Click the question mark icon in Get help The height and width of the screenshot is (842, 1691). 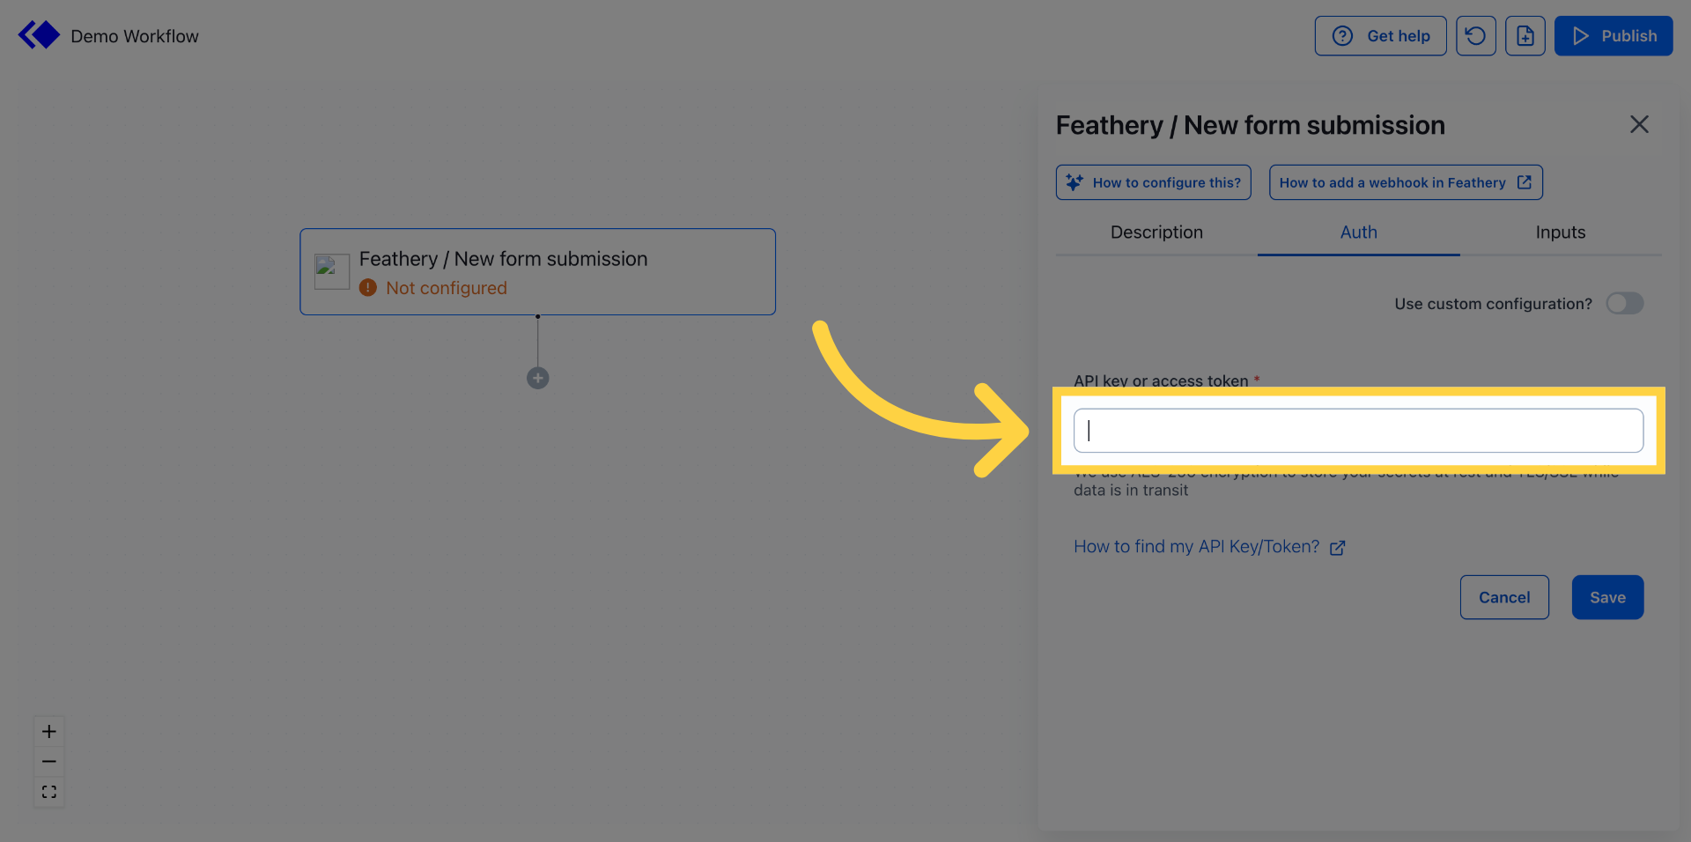[x=1342, y=35]
